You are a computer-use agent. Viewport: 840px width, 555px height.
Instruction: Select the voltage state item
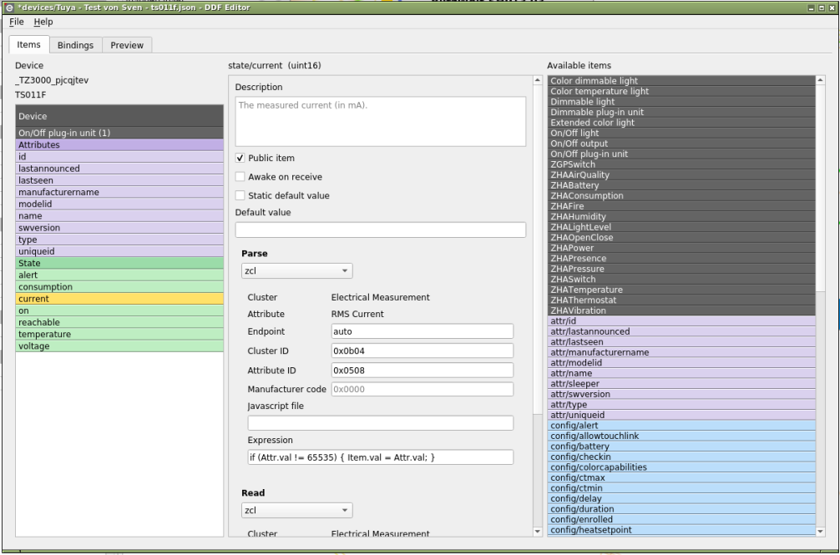[119, 346]
